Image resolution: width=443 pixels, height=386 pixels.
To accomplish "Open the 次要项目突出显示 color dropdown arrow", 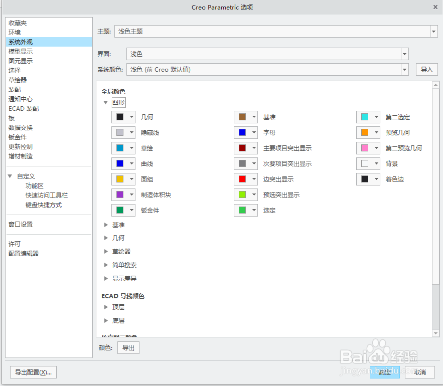I will [254, 163].
